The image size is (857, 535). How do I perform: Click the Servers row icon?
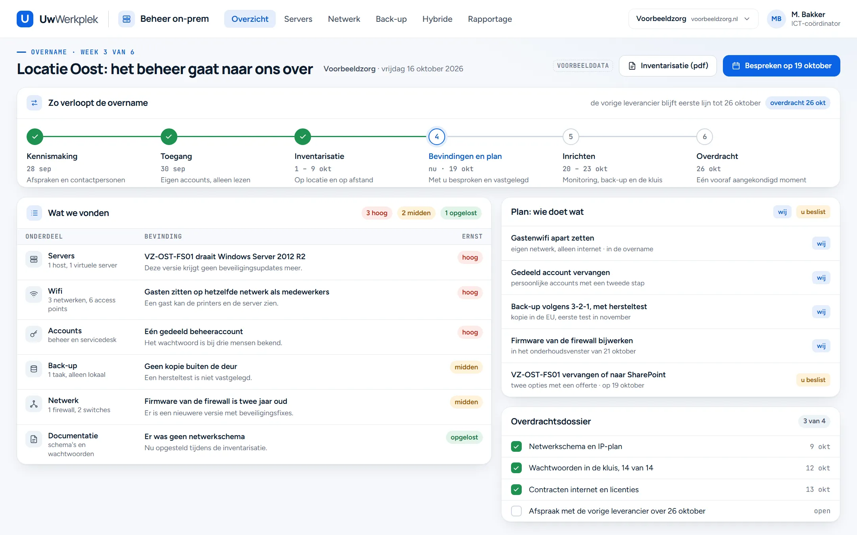pos(34,260)
